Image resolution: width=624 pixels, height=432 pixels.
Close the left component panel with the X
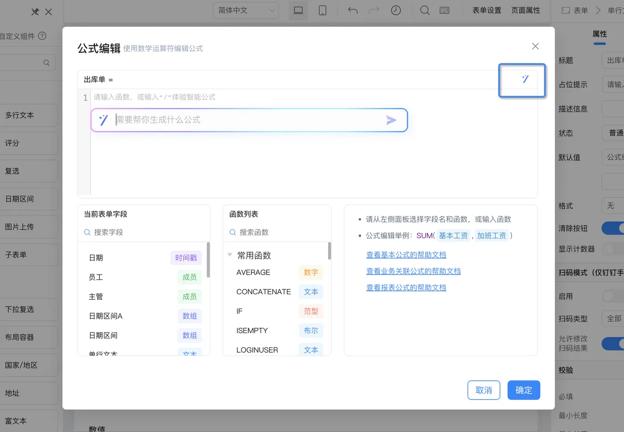(x=49, y=12)
